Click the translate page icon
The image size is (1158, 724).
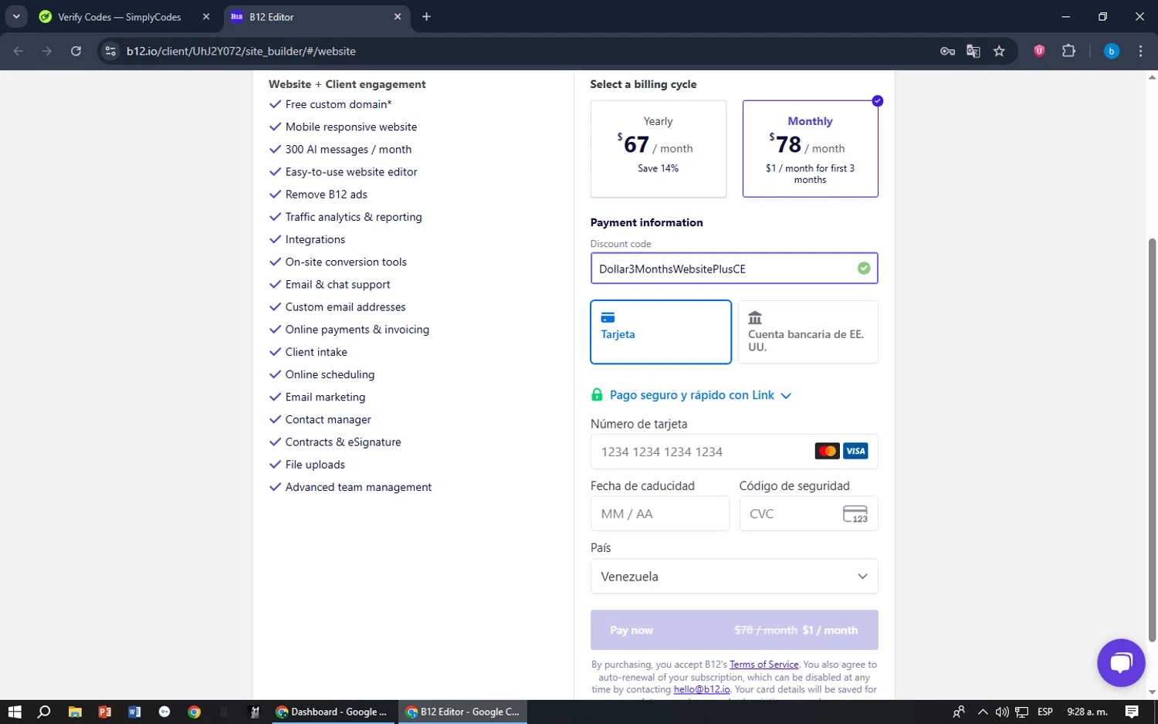point(973,51)
